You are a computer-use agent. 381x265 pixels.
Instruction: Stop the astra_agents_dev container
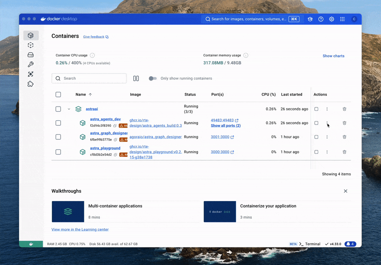[316, 123]
